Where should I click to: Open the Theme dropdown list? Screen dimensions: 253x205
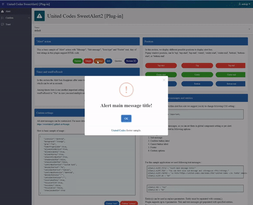click(x=143, y=29)
